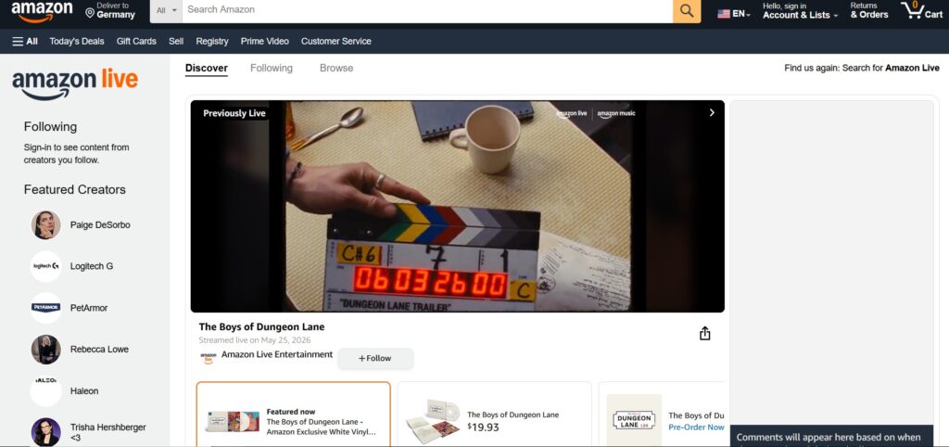Click the Amazon Live logo in sidebar
The image size is (949, 447).
click(x=75, y=83)
